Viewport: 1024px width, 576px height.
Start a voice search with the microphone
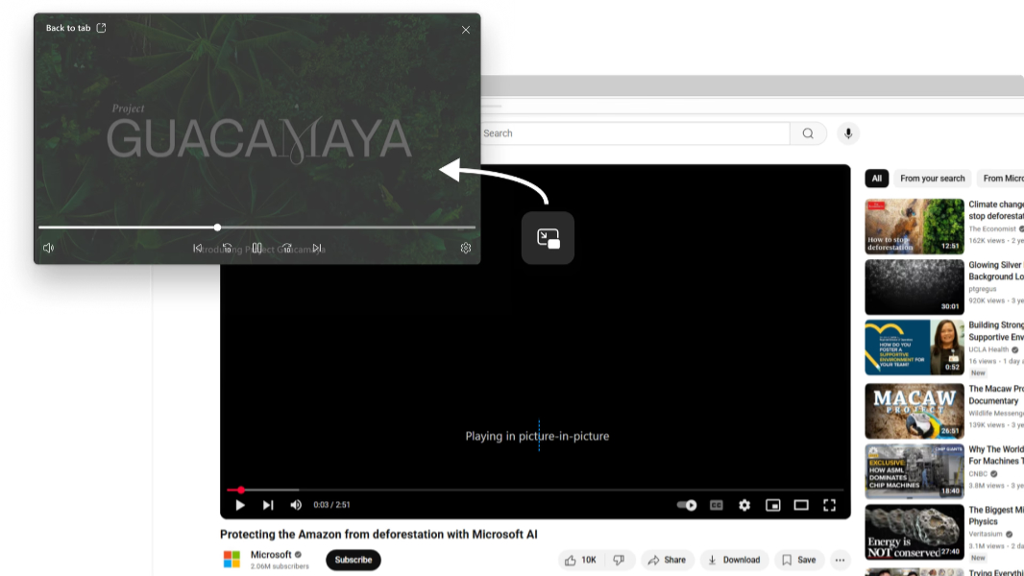[x=848, y=133]
